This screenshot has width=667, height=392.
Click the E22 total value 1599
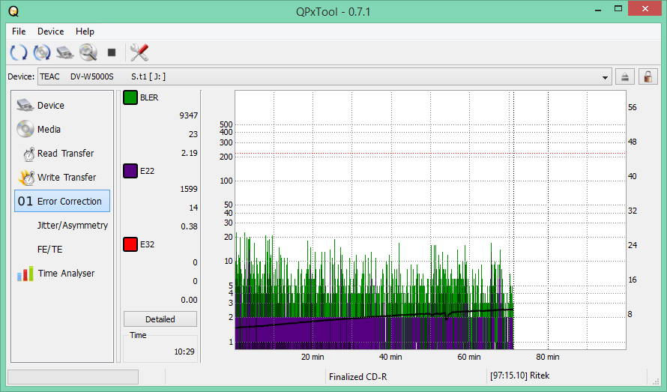[x=188, y=189]
